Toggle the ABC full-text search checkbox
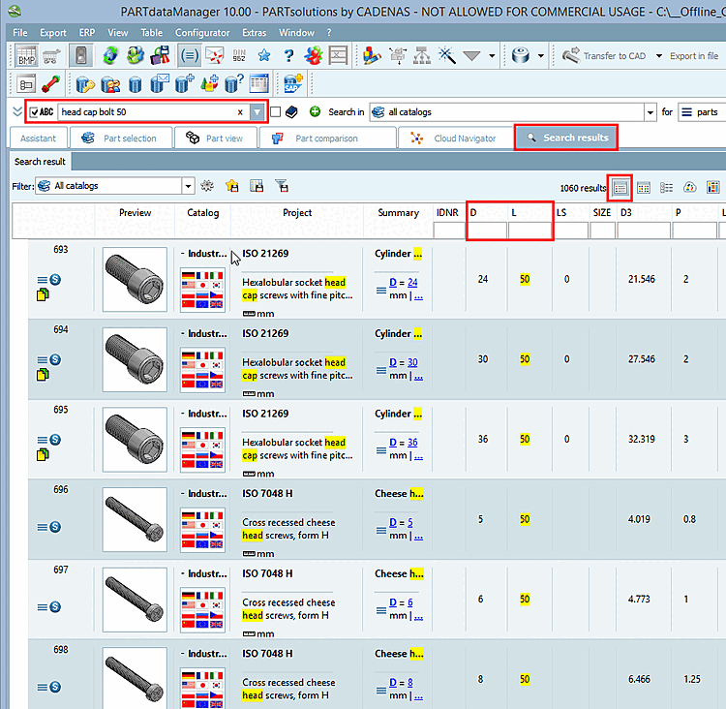 [x=35, y=112]
